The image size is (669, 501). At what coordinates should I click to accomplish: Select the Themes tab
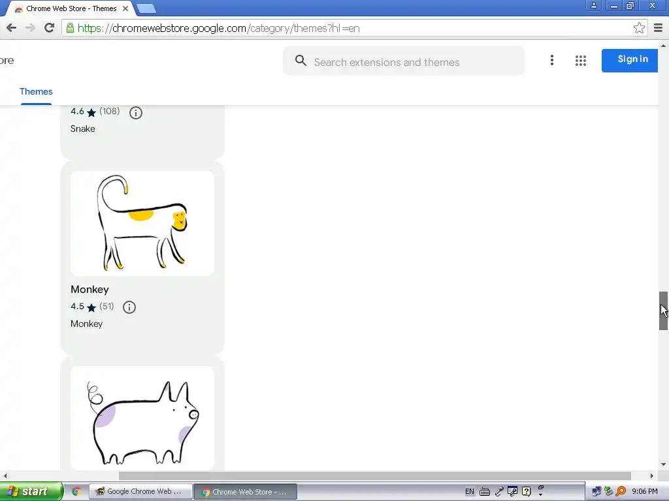tap(36, 91)
